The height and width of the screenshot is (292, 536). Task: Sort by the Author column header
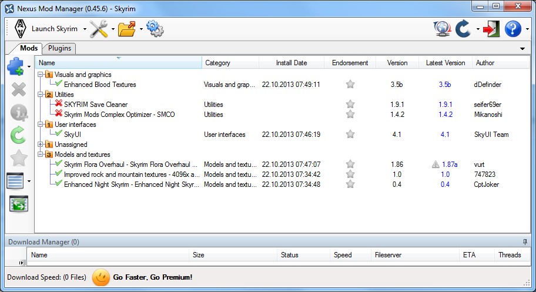501,62
